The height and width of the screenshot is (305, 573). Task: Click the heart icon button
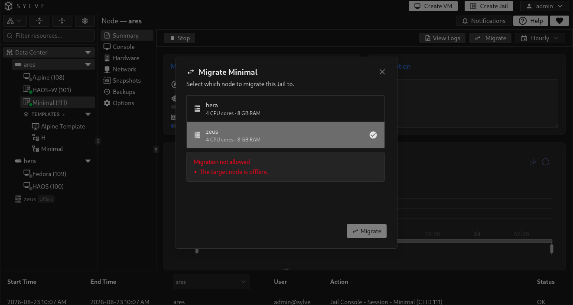(x=560, y=21)
